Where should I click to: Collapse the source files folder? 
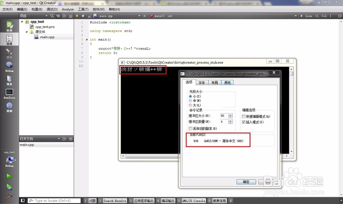(26, 32)
